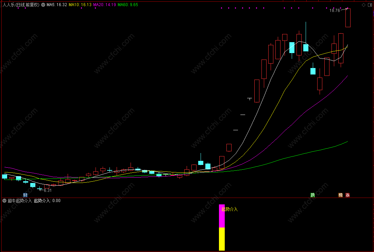Select the MA10: 16.13 label
Screen dimensions: 374x252
pyautogui.click(x=80, y=5)
